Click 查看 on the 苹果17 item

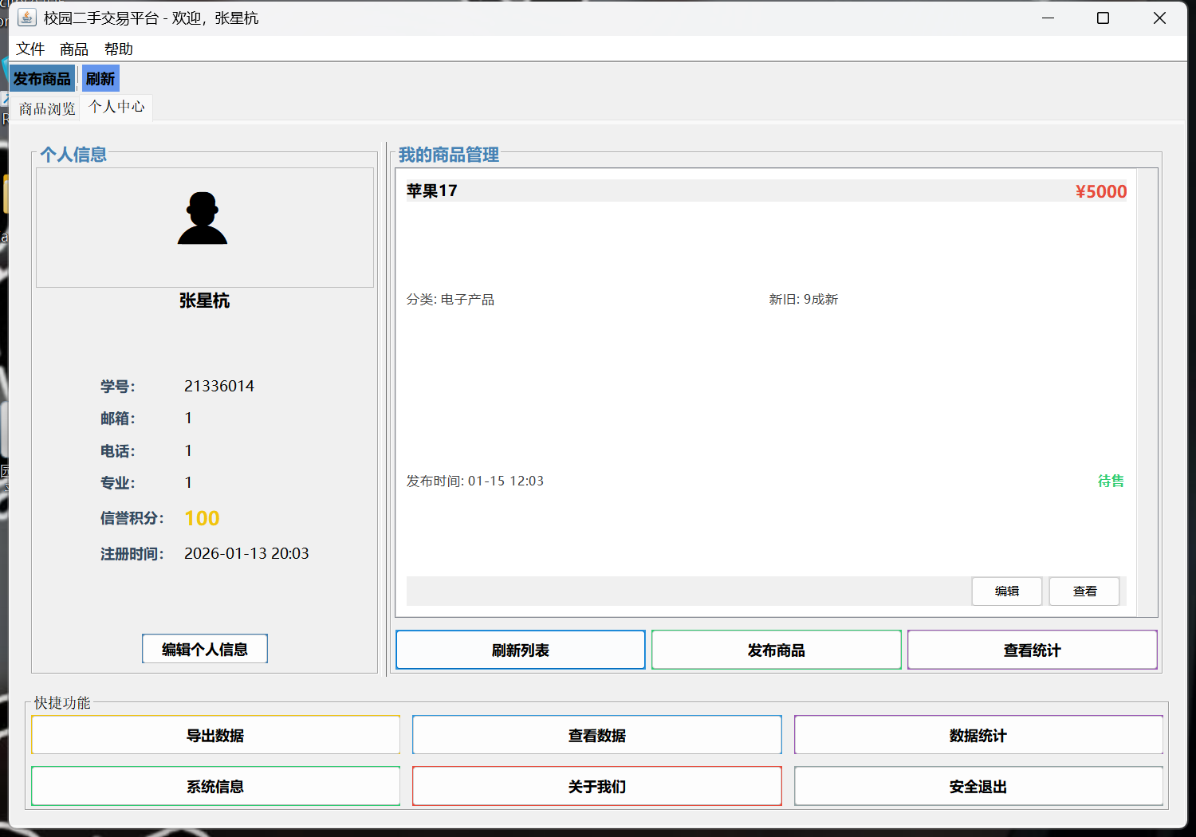(x=1084, y=591)
